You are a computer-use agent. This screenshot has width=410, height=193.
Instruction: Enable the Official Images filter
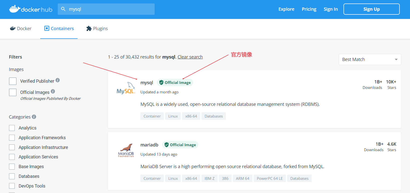pos(13,92)
